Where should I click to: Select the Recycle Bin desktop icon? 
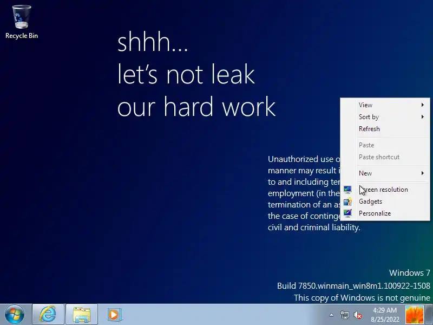pos(22,22)
